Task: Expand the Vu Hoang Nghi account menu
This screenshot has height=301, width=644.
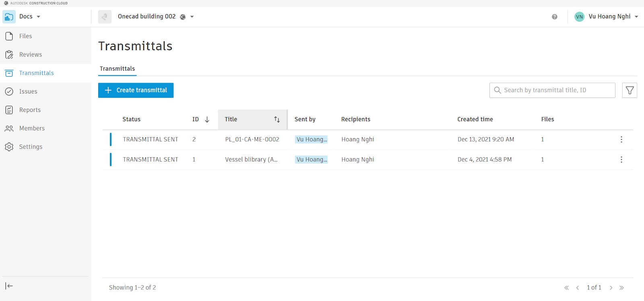Action: 636,17
